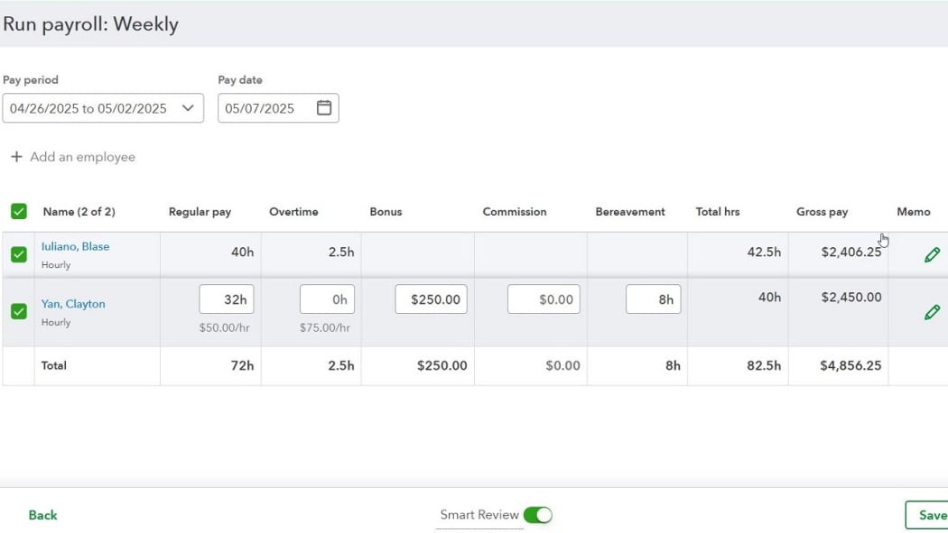Open Yan, Clayton's employee profile

[x=72, y=303]
